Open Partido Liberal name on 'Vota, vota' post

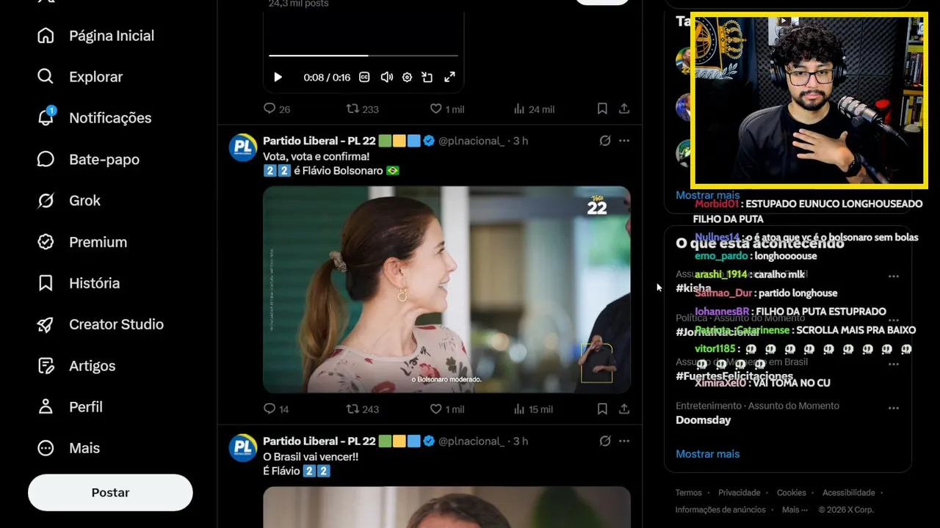point(319,141)
